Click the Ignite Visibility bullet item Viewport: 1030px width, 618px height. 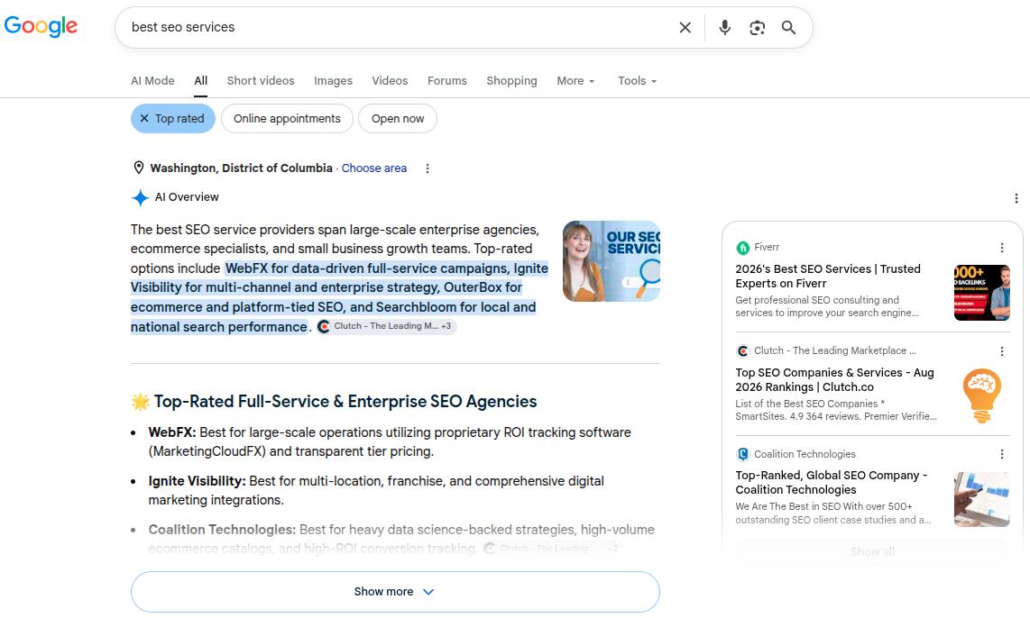click(376, 491)
